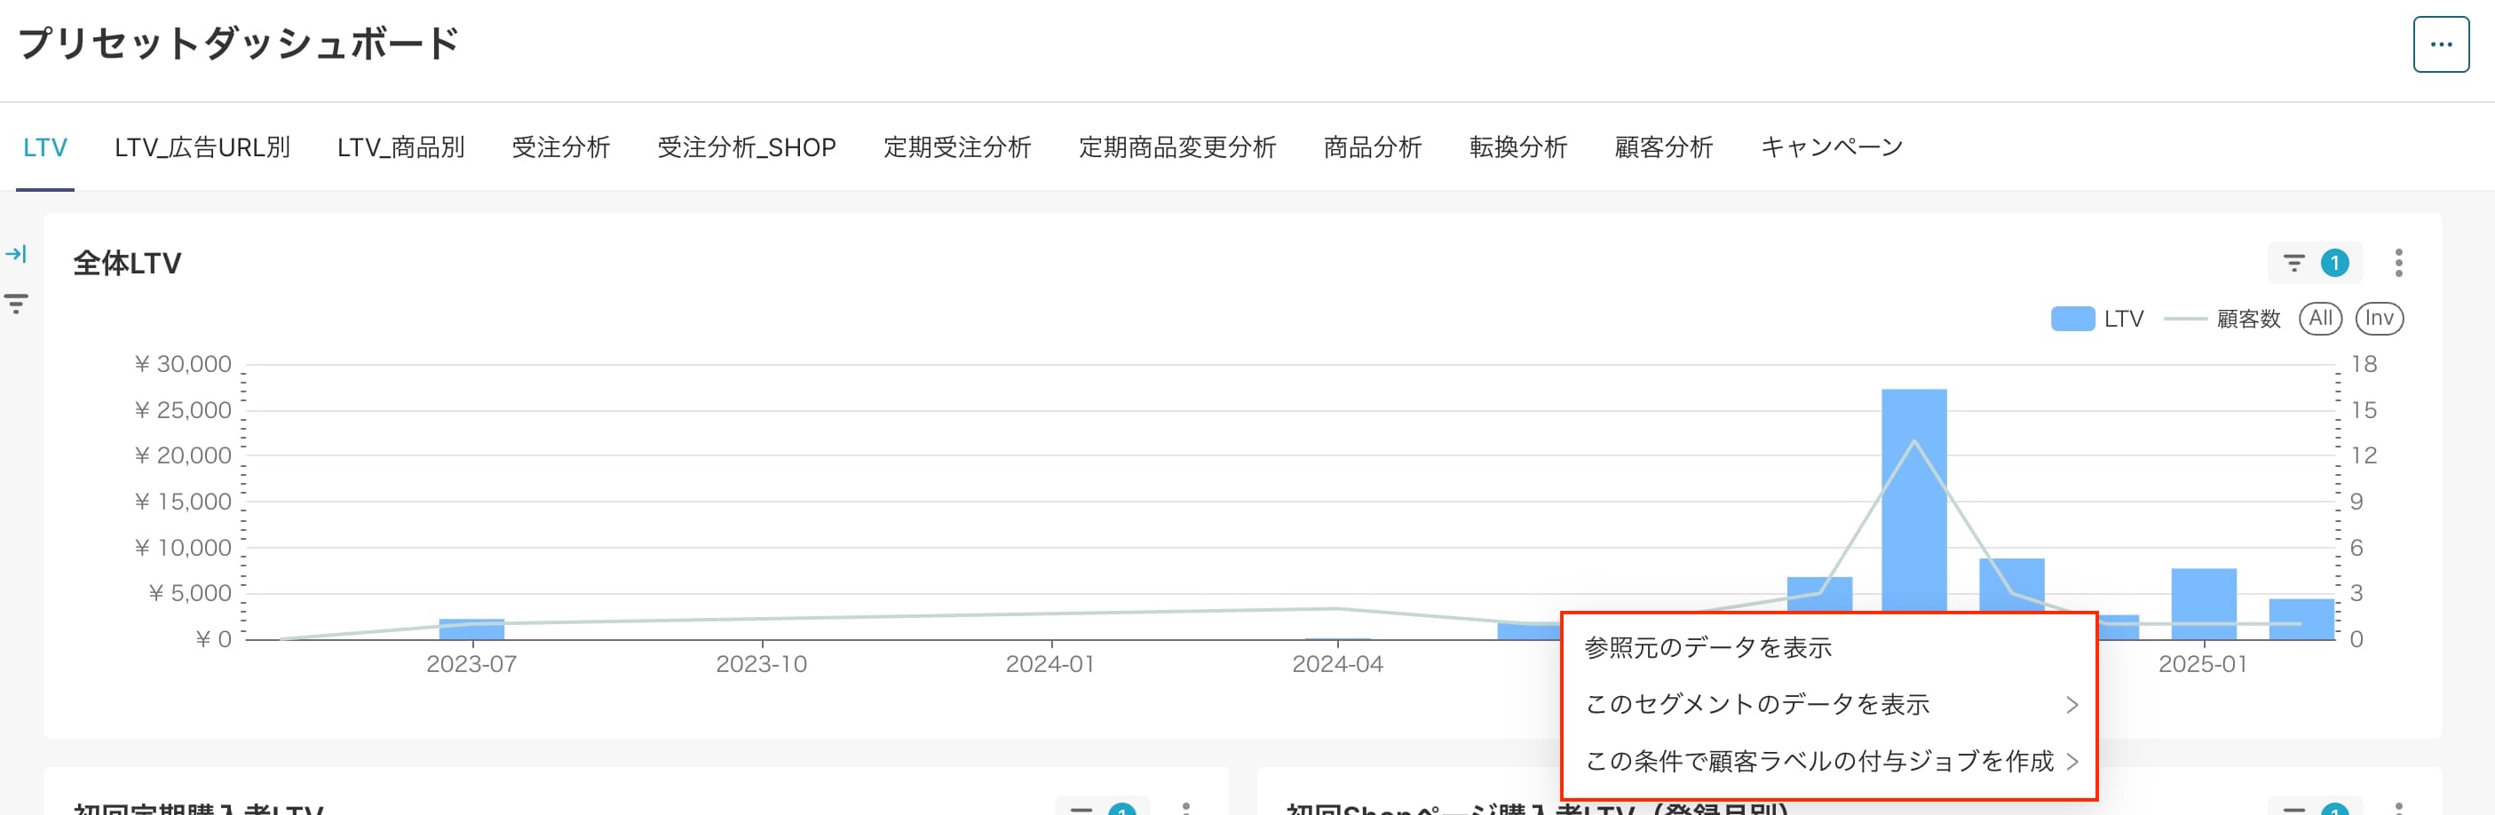Switch to the LTV_商品別 tab
The width and height of the screenshot is (2495, 815).
pos(401,147)
